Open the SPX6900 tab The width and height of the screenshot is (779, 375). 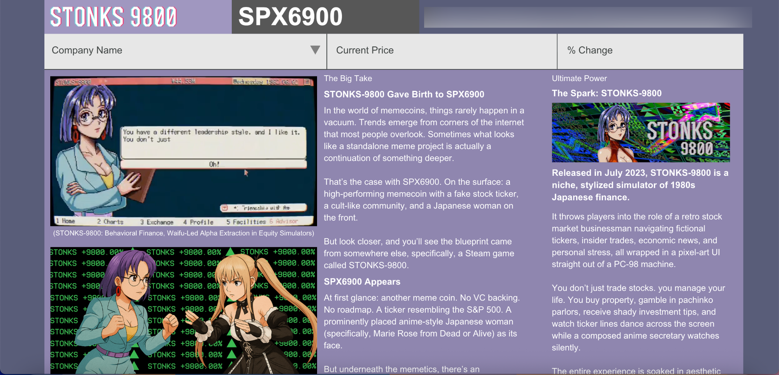[325, 17]
